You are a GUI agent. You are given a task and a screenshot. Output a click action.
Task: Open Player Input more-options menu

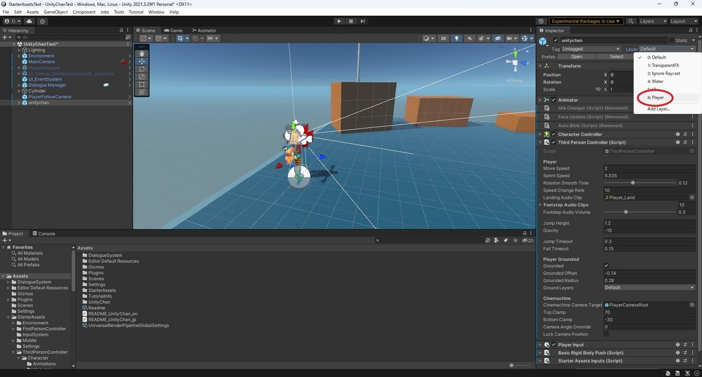[693, 345]
